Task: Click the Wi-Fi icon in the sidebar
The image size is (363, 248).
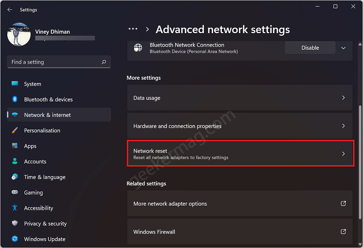Action: tap(15, 114)
